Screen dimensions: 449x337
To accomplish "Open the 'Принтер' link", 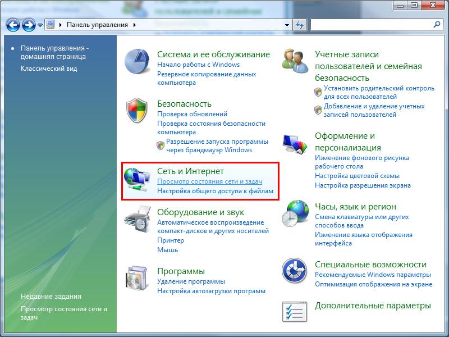I will (x=171, y=240).
